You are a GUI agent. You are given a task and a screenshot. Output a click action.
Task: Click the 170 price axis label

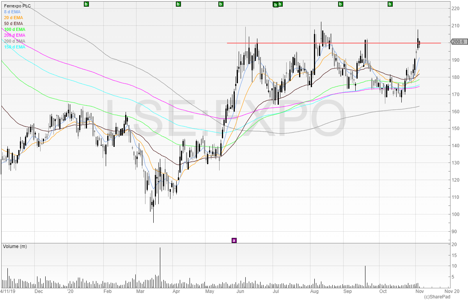click(x=455, y=95)
